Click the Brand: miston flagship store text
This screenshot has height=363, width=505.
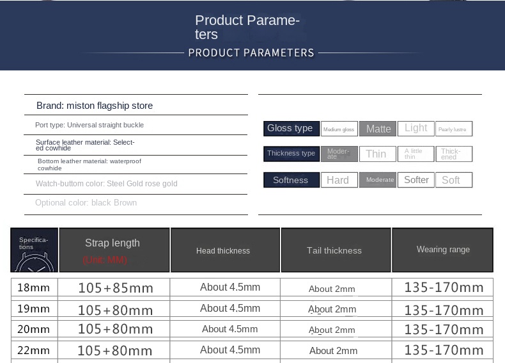(95, 106)
